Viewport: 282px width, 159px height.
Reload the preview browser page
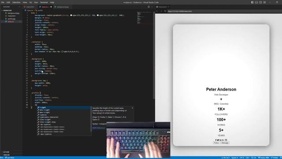tap(165, 11)
